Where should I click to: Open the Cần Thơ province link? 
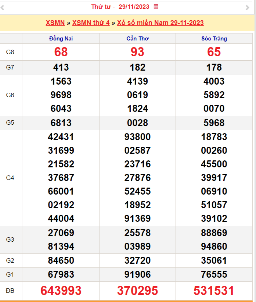pos(137,39)
